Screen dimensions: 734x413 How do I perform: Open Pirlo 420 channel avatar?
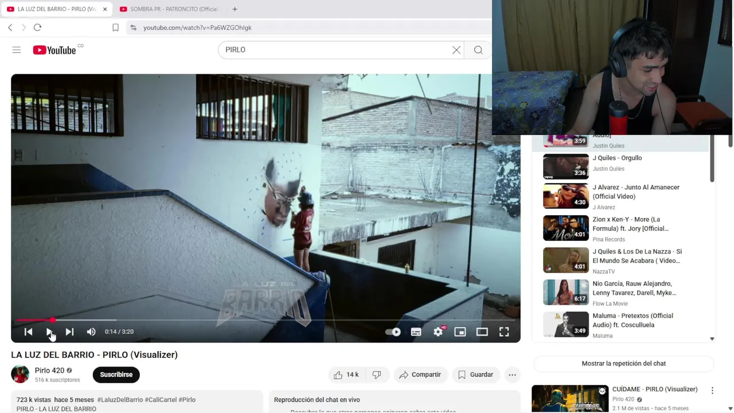coord(20,375)
